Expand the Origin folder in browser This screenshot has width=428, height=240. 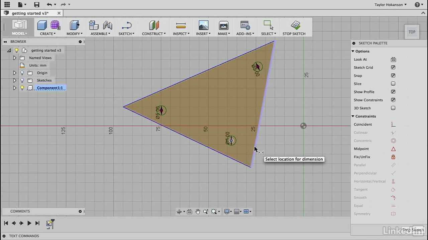click(14, 73)
